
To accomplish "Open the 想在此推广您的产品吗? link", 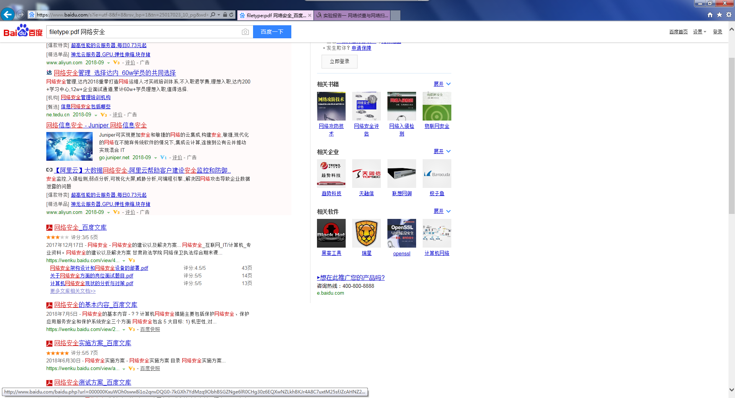I will point(351,278).
